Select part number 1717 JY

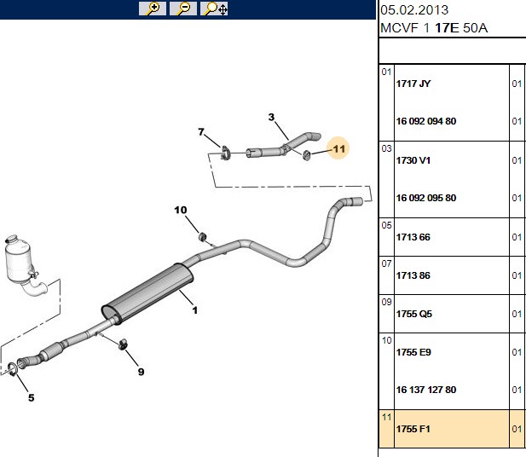[413, 84]
